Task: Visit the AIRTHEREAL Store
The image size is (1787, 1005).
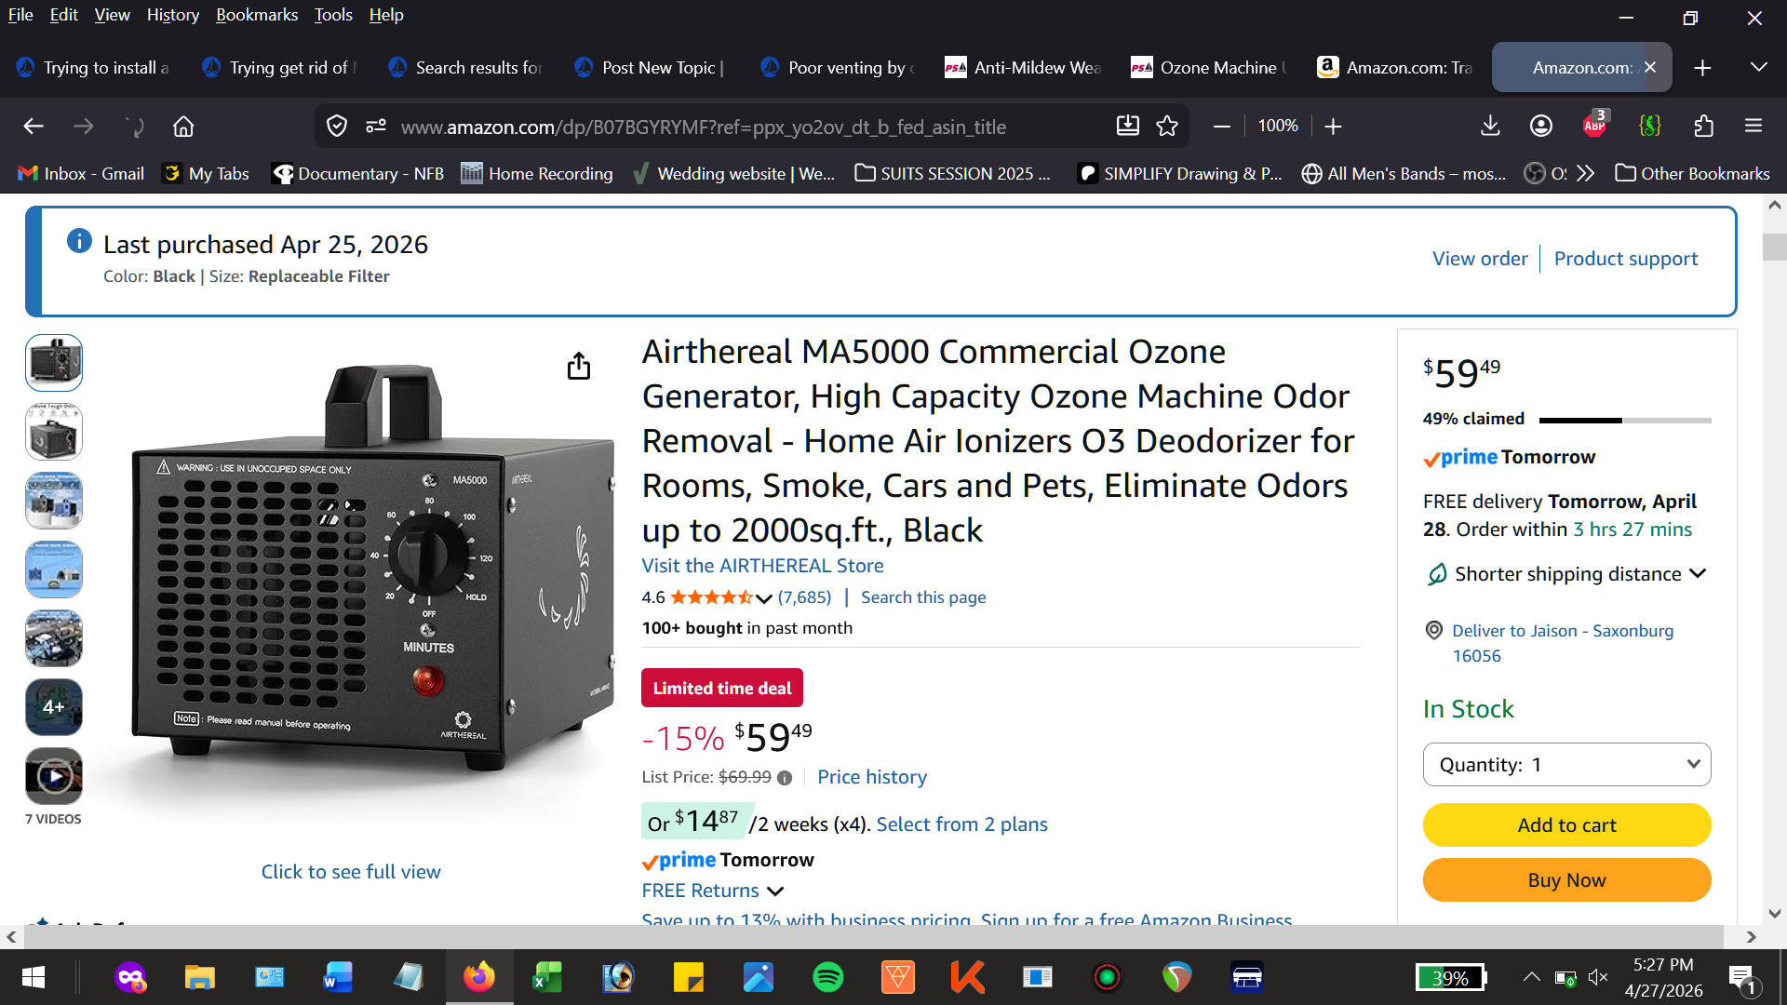Action: 762,566
